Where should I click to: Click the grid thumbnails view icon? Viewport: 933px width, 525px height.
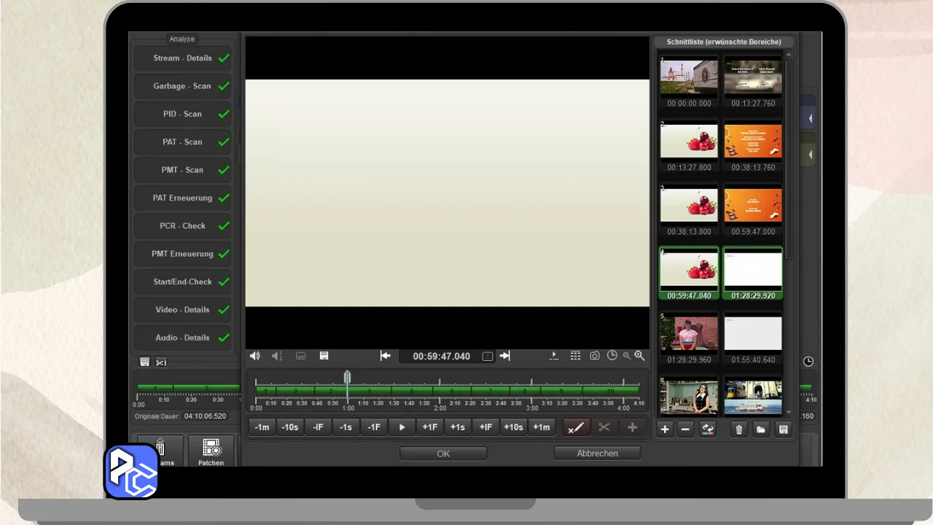point(575,356)
